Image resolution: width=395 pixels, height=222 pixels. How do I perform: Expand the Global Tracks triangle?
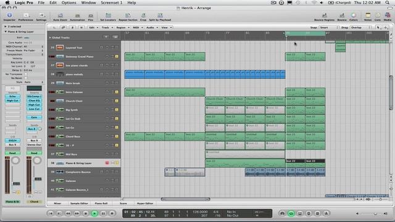50,38
